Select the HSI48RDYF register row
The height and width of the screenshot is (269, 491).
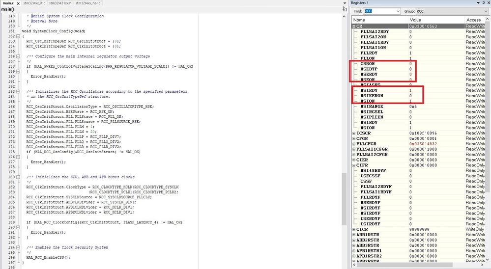[418, 170]
